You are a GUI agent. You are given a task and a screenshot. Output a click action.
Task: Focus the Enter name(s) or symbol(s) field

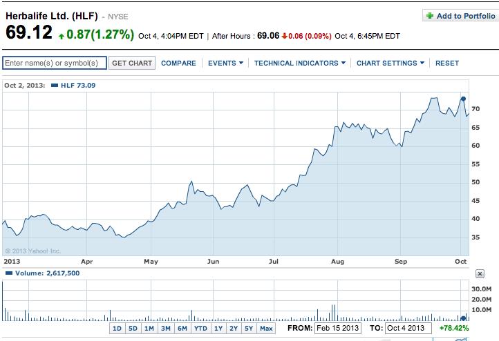coord(55,63)
